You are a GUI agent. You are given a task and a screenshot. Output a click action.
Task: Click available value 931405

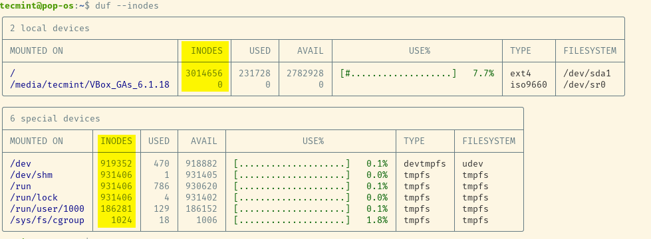coord(201,175)
